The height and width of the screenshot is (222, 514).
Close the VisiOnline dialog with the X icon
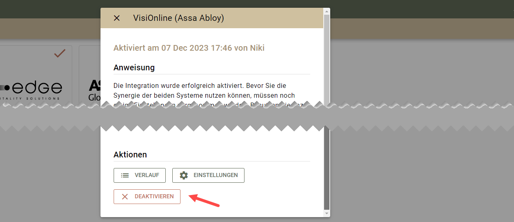(117, 18)
